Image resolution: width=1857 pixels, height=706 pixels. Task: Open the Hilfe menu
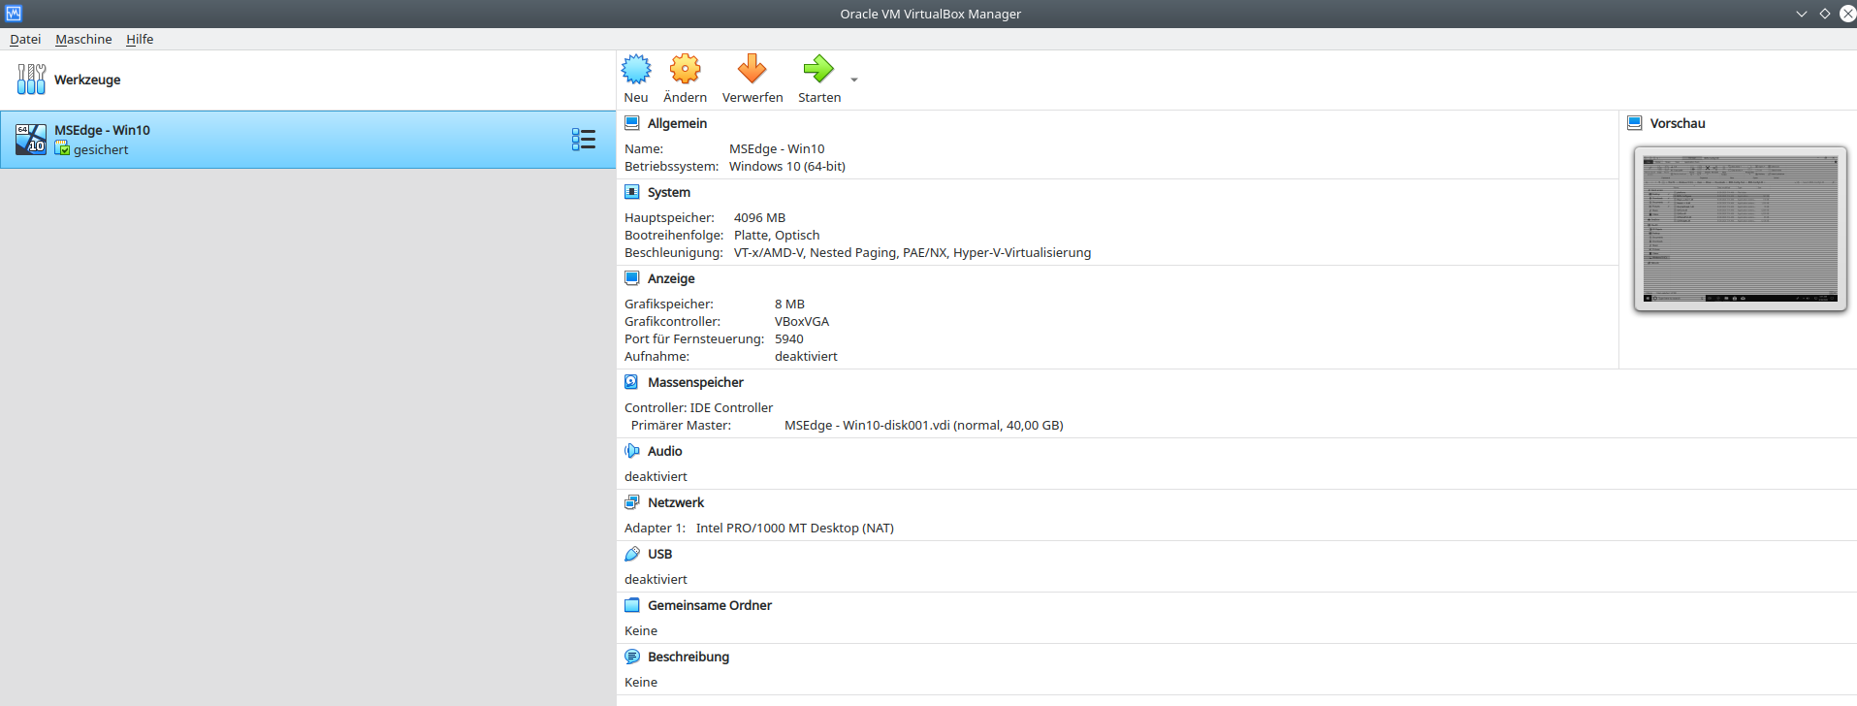140,40
